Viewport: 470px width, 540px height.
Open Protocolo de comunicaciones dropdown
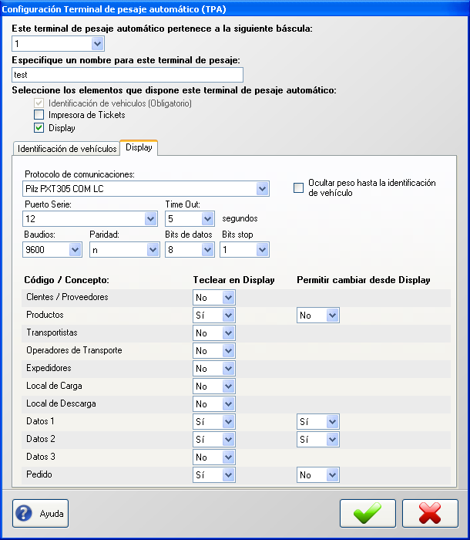pyautogui.click(x=146, y=189)
